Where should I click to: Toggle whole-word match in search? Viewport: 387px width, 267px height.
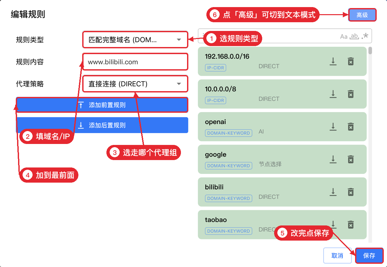click(354, 36)
